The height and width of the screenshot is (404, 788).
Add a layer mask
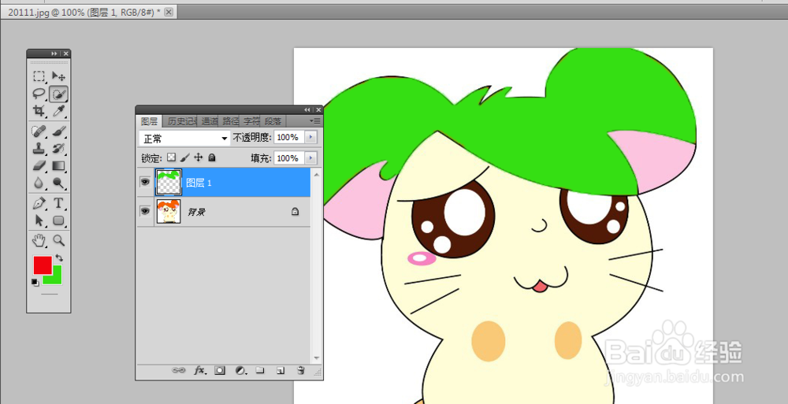coord(220,370)
